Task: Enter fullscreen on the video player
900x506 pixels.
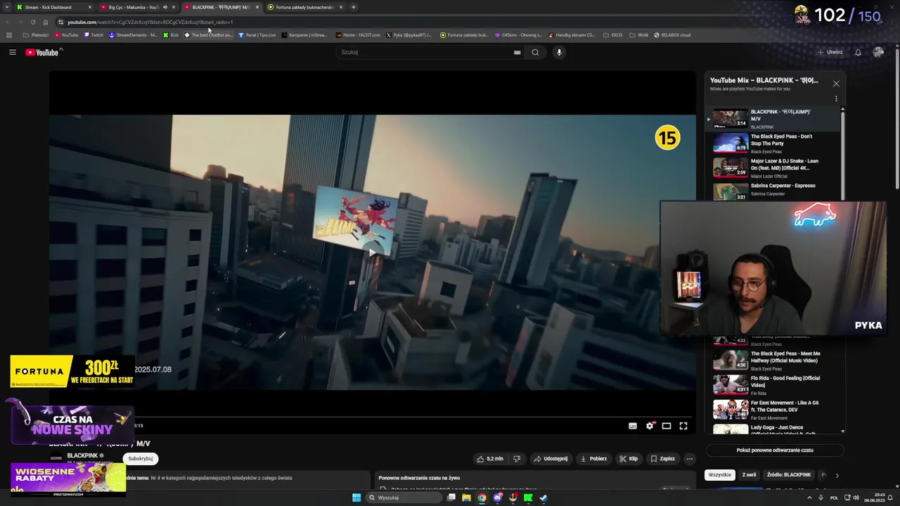Action: tap(683, 426)
